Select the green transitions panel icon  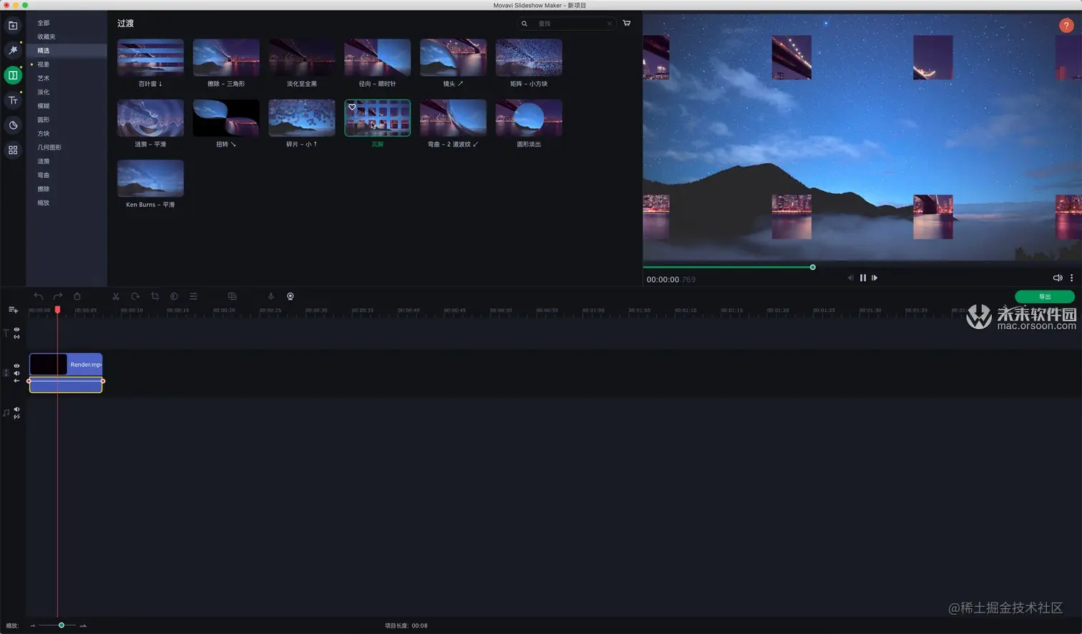coord(13,75)
